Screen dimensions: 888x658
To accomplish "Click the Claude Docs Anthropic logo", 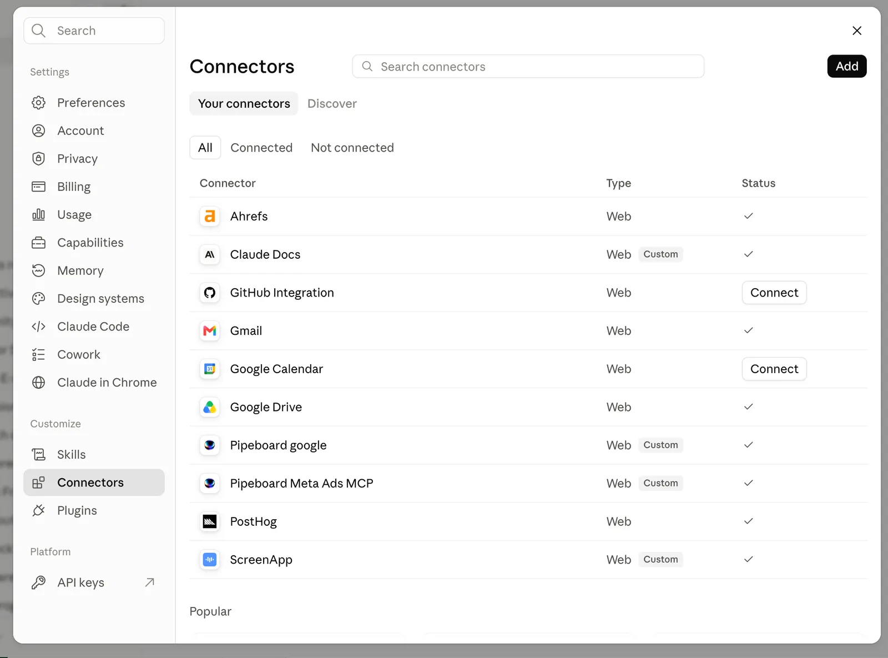I will 210,254.
